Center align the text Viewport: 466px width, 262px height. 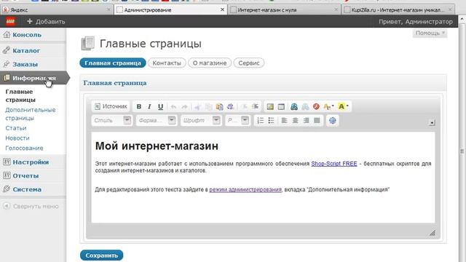click(x=295, y=120)
